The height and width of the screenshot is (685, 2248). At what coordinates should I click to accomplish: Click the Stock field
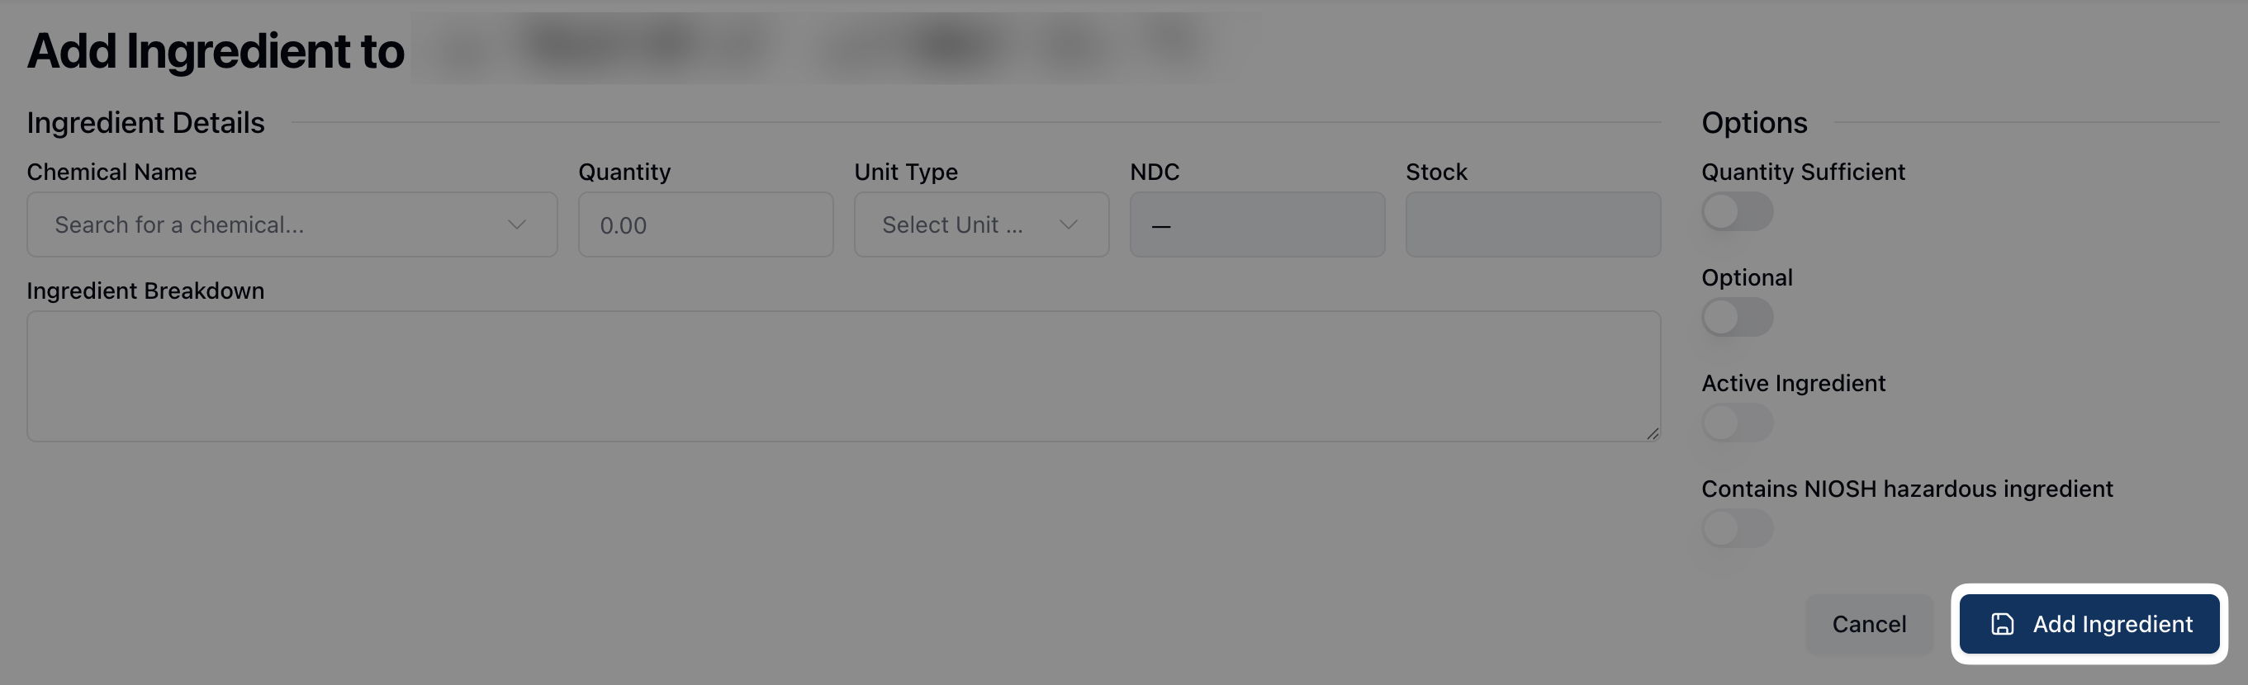point(1533,225)
